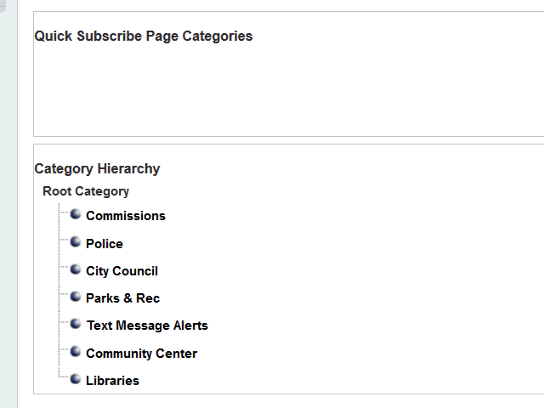Click the City Council bullet icon
The image size is (544, 408).
76,270
